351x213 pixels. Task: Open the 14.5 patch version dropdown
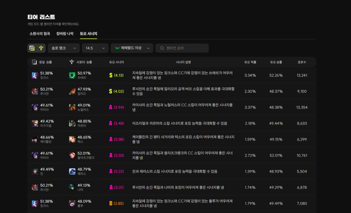point(95,48)
